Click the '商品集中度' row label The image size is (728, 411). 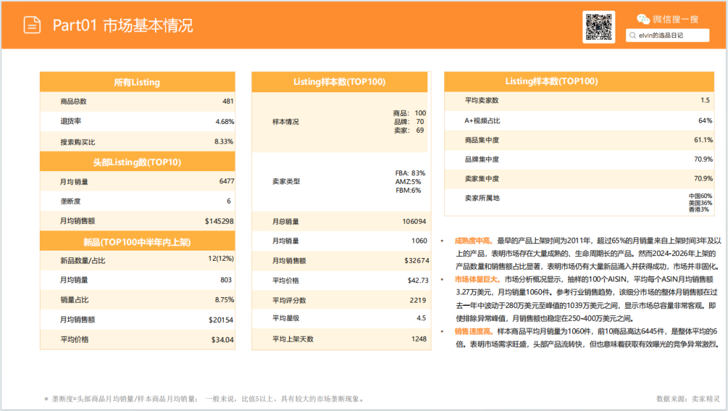(482, 140)
